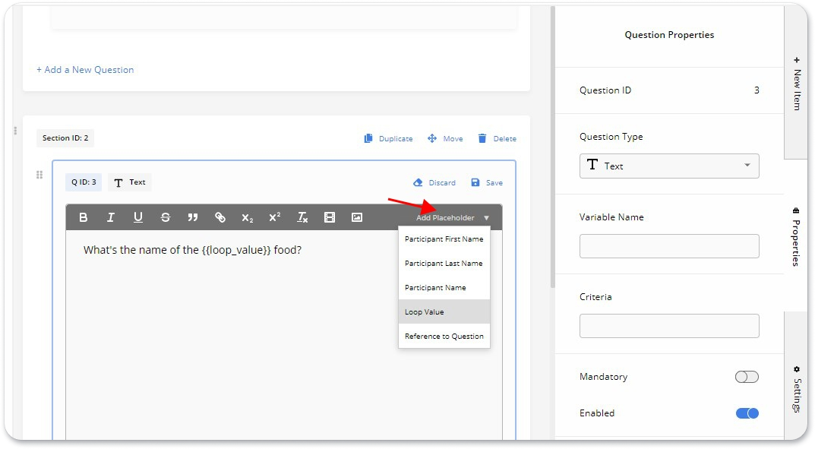Apply strikethrough text formatting
This screenshot has width=815, height=449.
click(166, 217)
